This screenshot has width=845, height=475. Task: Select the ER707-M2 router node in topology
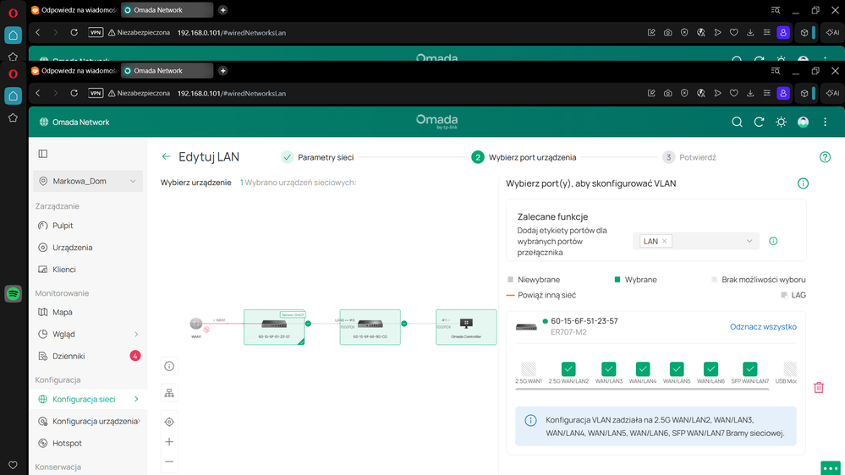[x=274, y=327]
